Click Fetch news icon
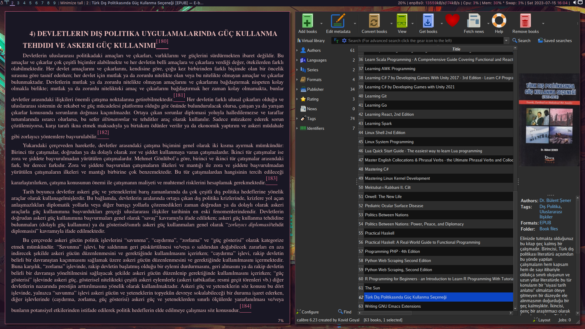This screenshot has width=585, height=329. [x=473, y=21]
